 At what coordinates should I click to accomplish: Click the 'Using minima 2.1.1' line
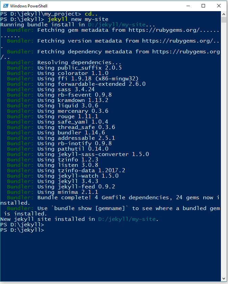(x=68, y=192)
